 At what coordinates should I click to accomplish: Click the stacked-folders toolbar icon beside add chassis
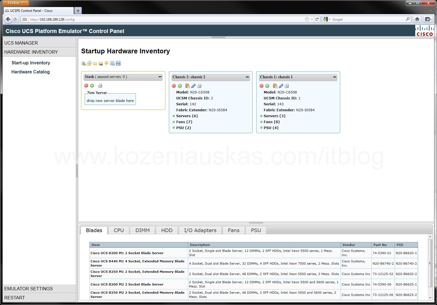[x=89, y=63]
